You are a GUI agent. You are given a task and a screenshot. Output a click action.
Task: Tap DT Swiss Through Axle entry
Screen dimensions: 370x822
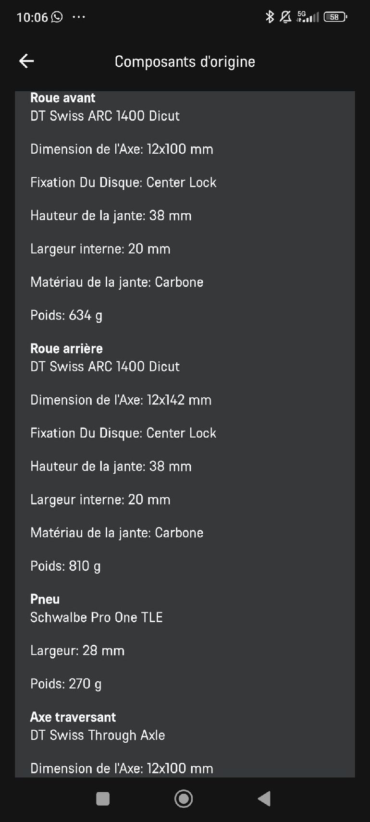98,735
